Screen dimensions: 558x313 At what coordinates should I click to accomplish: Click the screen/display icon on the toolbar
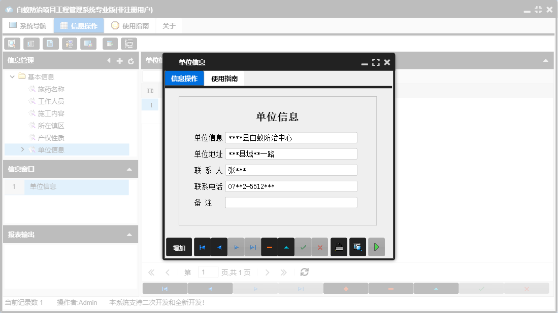(x=88, y=44)
